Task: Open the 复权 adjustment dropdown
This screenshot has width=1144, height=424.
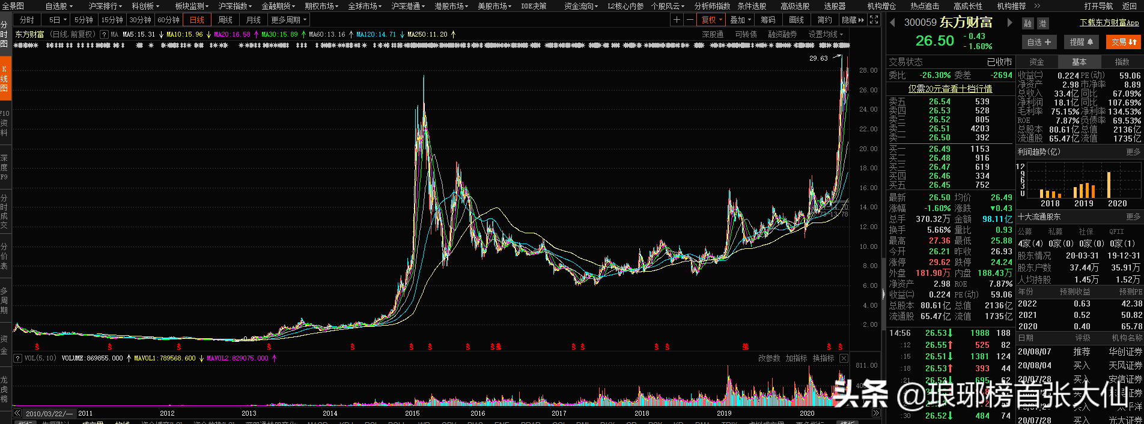Action: coord(712,20)
